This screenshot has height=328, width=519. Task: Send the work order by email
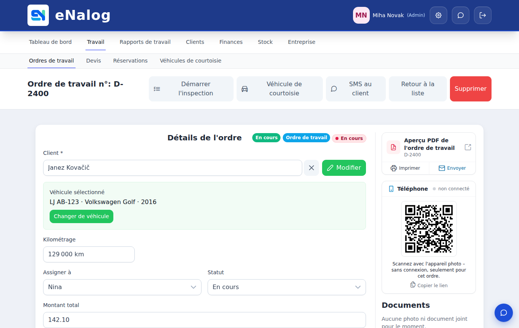[452, 168]
